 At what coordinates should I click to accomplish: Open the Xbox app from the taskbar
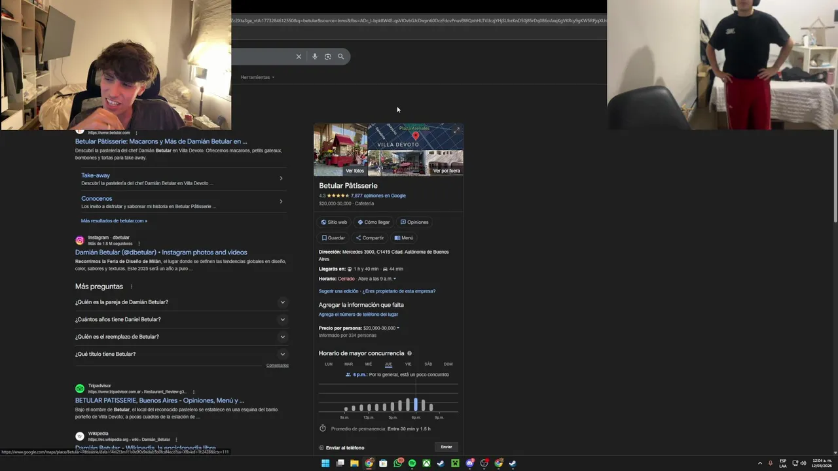click(426, 463)
